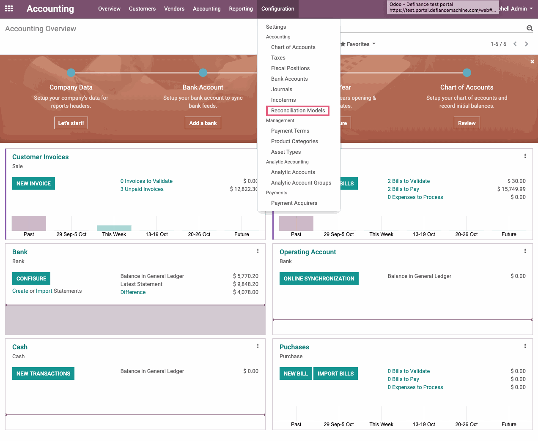The image size is (538, 441).
Task: Click the Review button
Action: coord(467,123)
